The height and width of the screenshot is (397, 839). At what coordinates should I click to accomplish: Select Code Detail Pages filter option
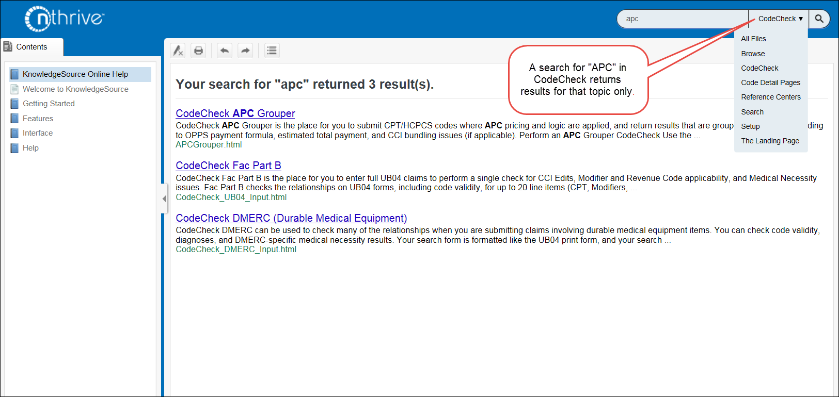click(x=770, y=82)
